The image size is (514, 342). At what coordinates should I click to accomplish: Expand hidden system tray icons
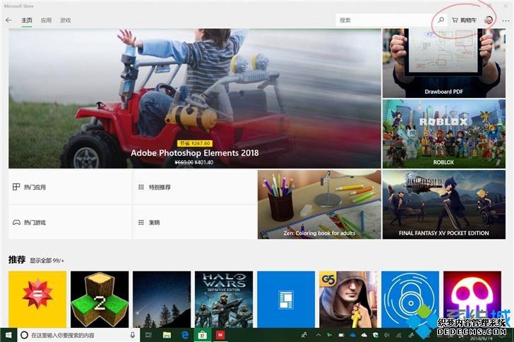(x=318, y=335)
